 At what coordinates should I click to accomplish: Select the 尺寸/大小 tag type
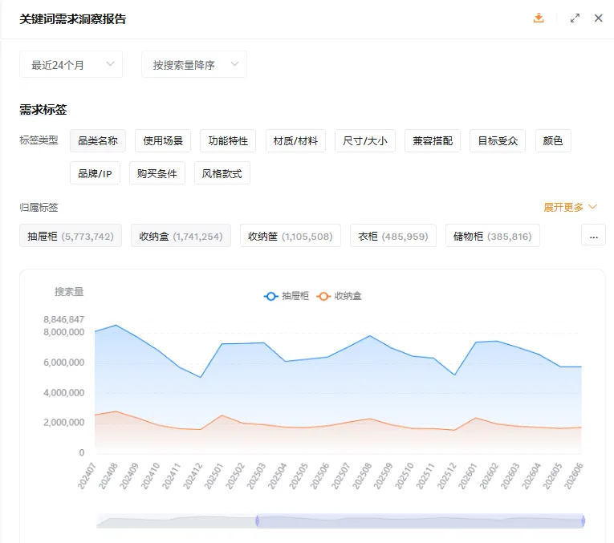pyautogui.click(x=365, y=141)
